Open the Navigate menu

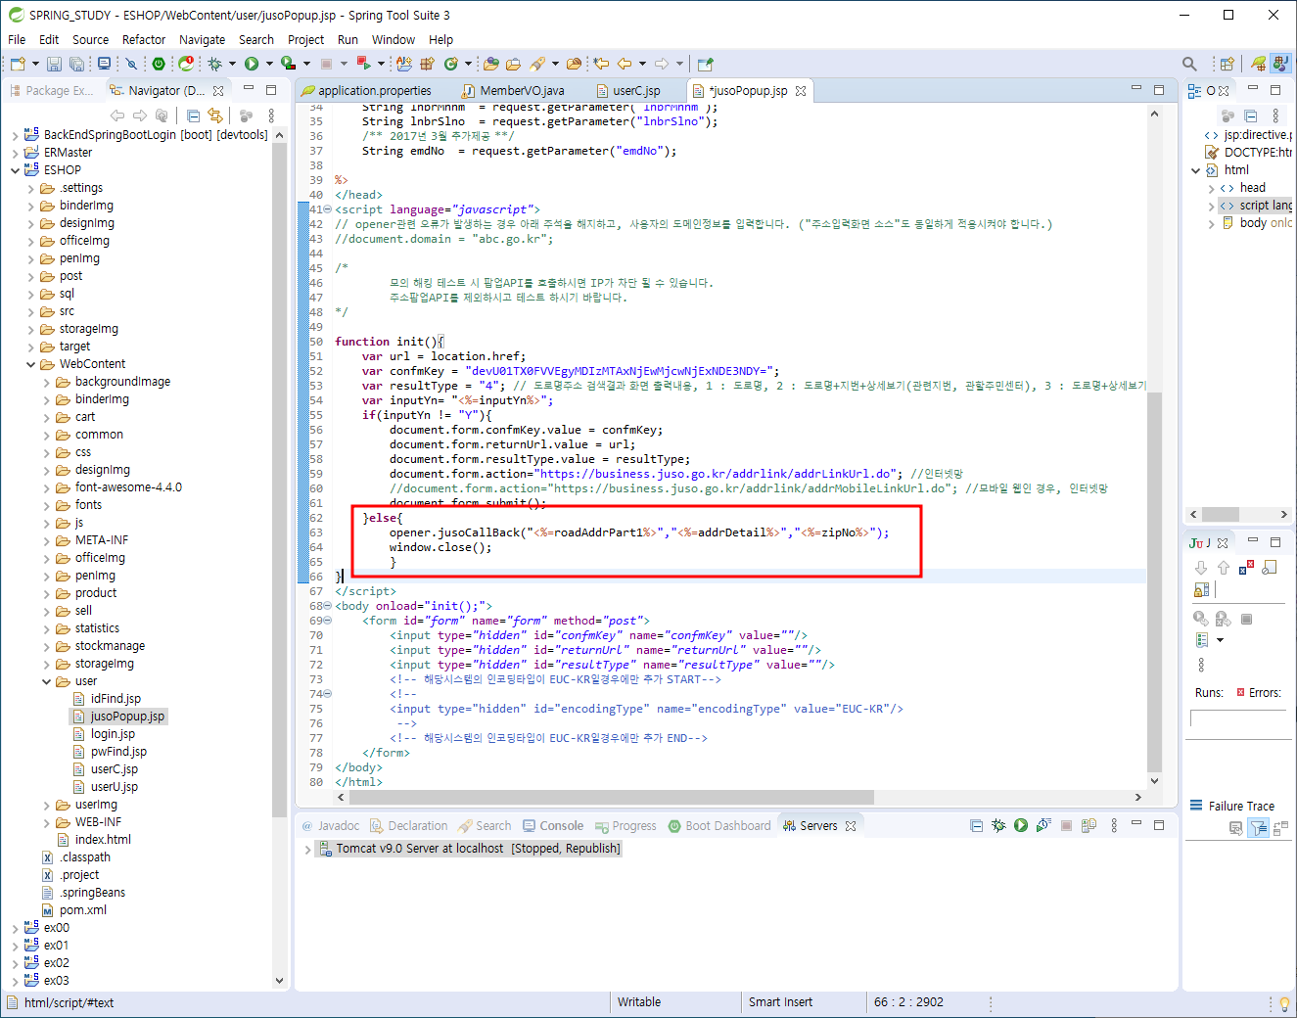[x=202, y=40]
